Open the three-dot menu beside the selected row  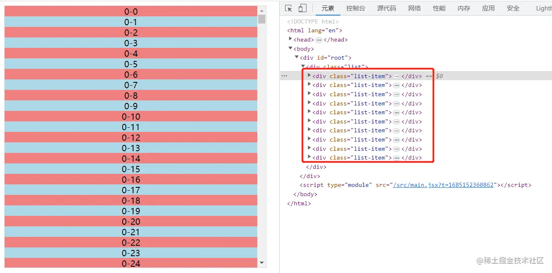(284, 76)
